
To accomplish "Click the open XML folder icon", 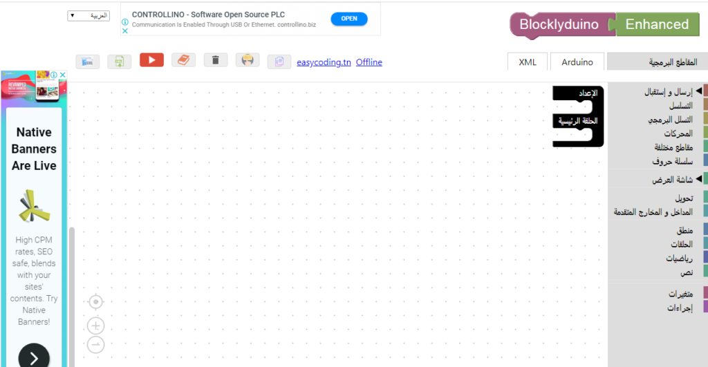I will click(88, 61).
